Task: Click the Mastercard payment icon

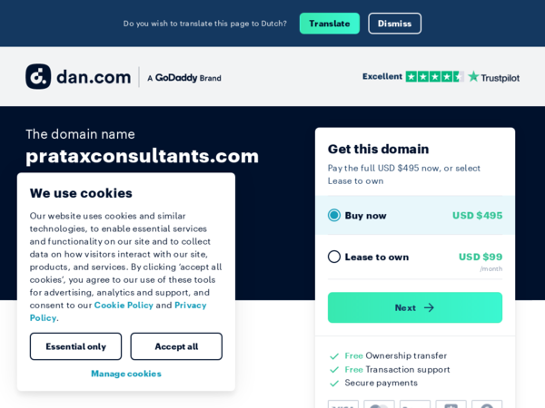Action: pos(379,404)
